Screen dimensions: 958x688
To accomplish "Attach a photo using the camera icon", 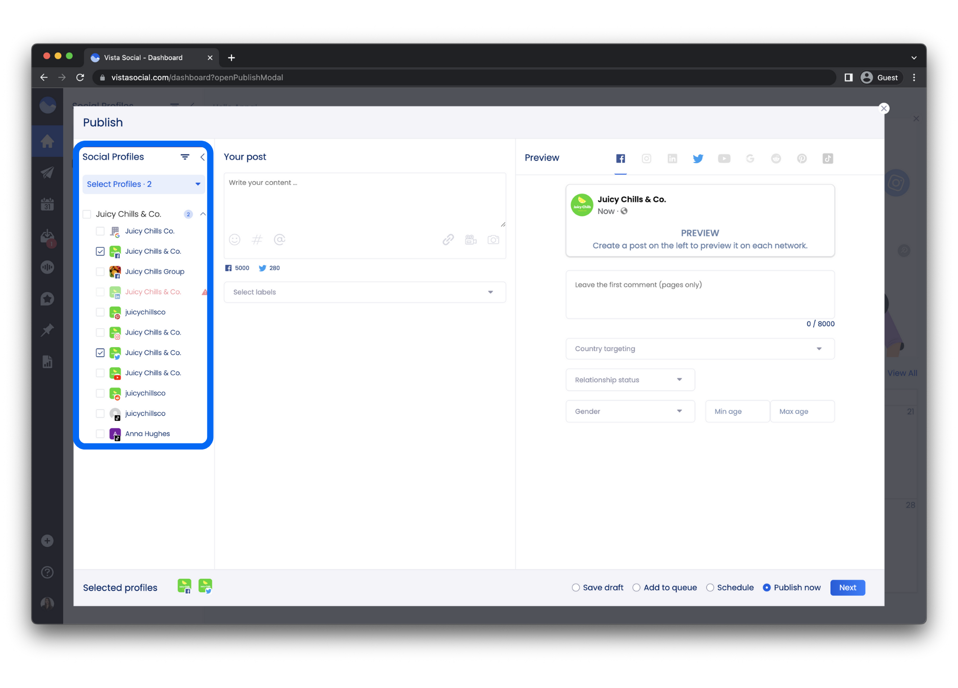I will pyautogui.click(x=493, y=240).
